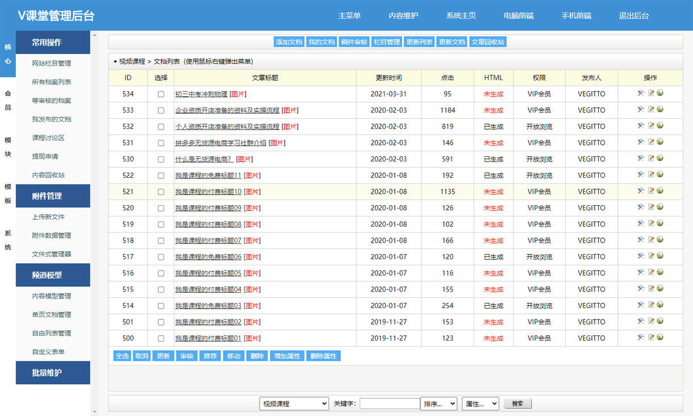Open the 视频课程 category dropdown

tap(294, 403)
